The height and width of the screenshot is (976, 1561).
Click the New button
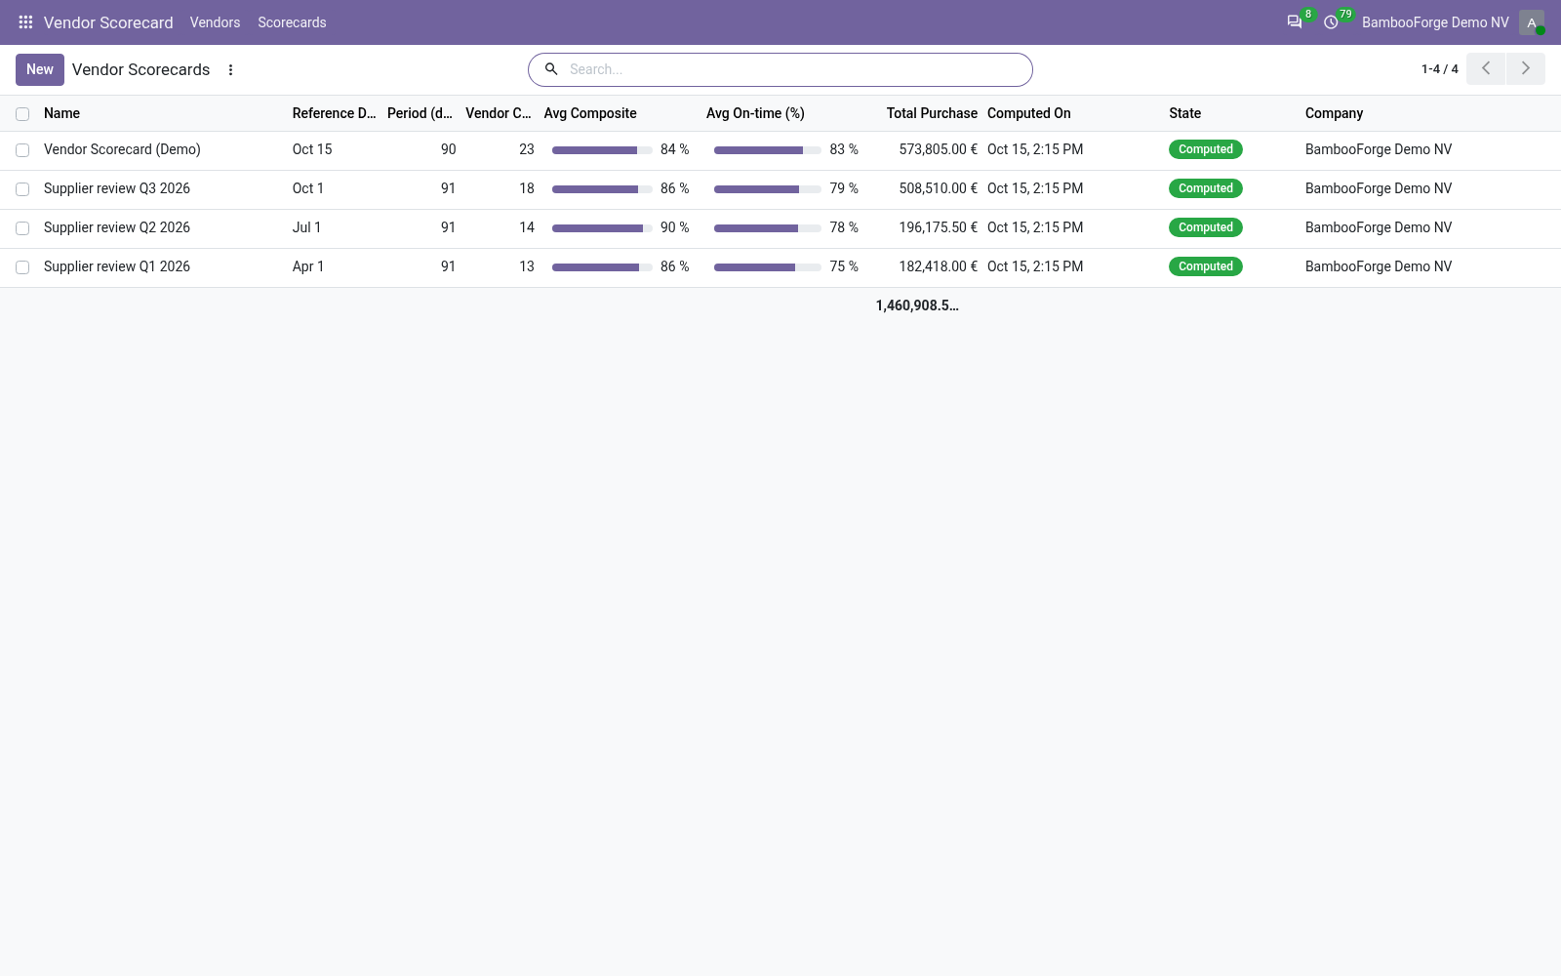tap(40, 69)
